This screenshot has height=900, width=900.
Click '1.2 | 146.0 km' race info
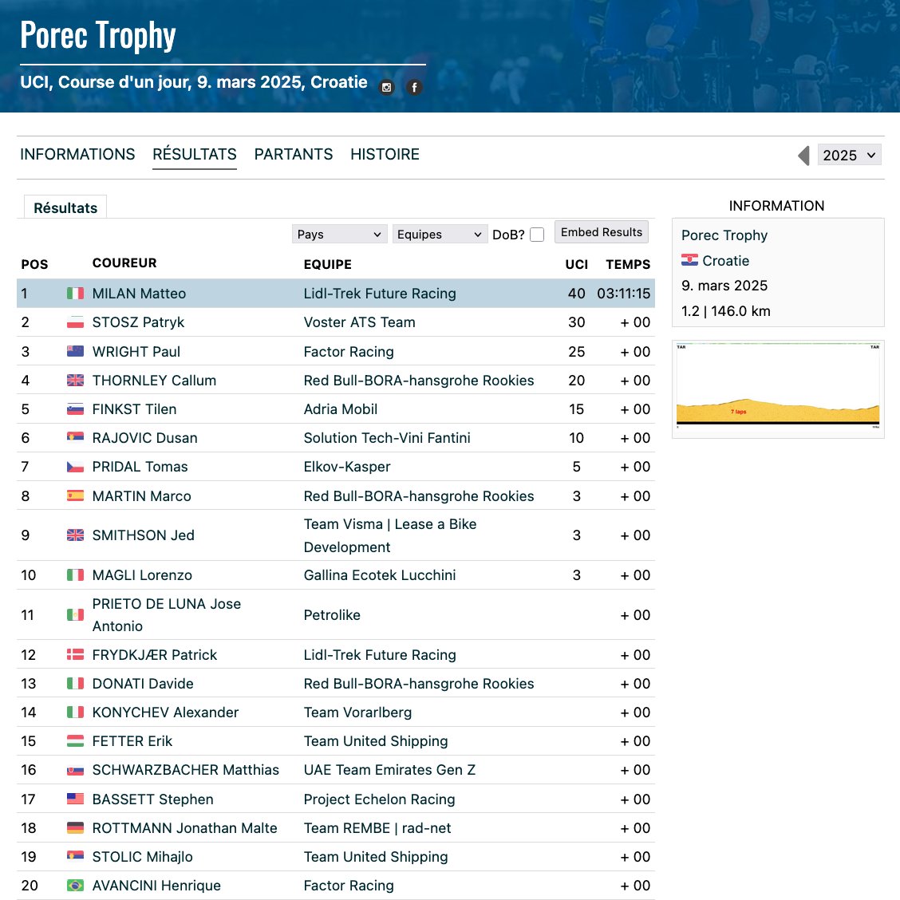pyautogui.click(x=725, y=311)
